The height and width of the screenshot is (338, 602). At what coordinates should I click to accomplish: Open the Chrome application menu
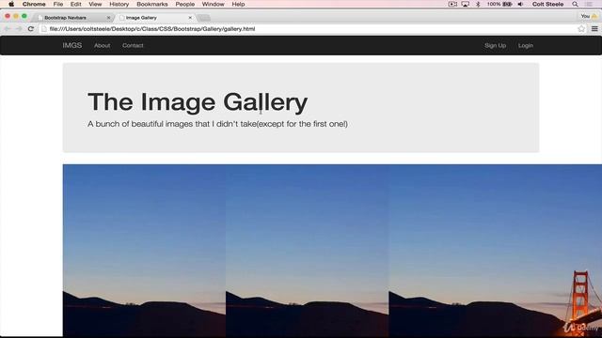click(34, 4)
